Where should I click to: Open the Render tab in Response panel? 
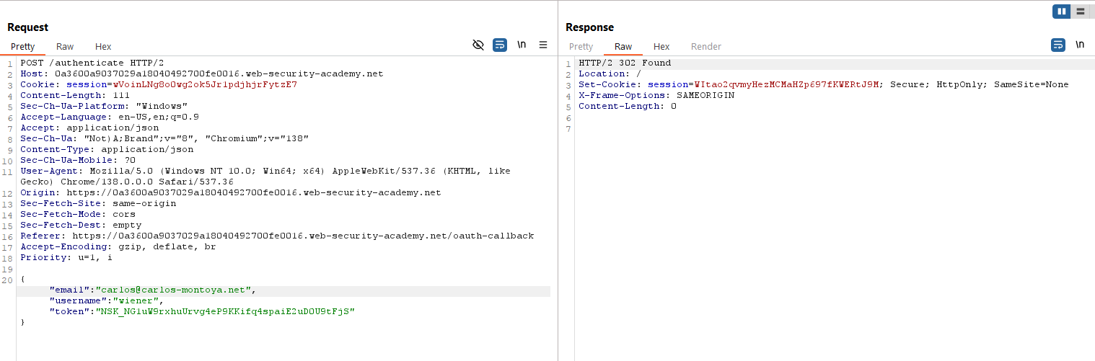(705, 47)
